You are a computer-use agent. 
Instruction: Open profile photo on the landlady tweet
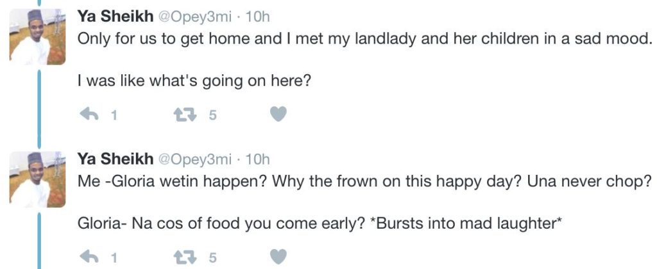[37, 37]
